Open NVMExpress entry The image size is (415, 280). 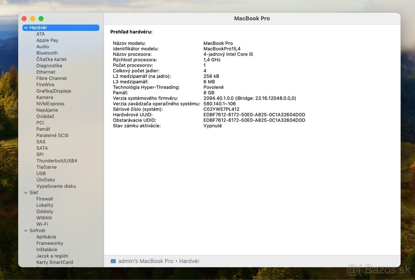(50, 104)
